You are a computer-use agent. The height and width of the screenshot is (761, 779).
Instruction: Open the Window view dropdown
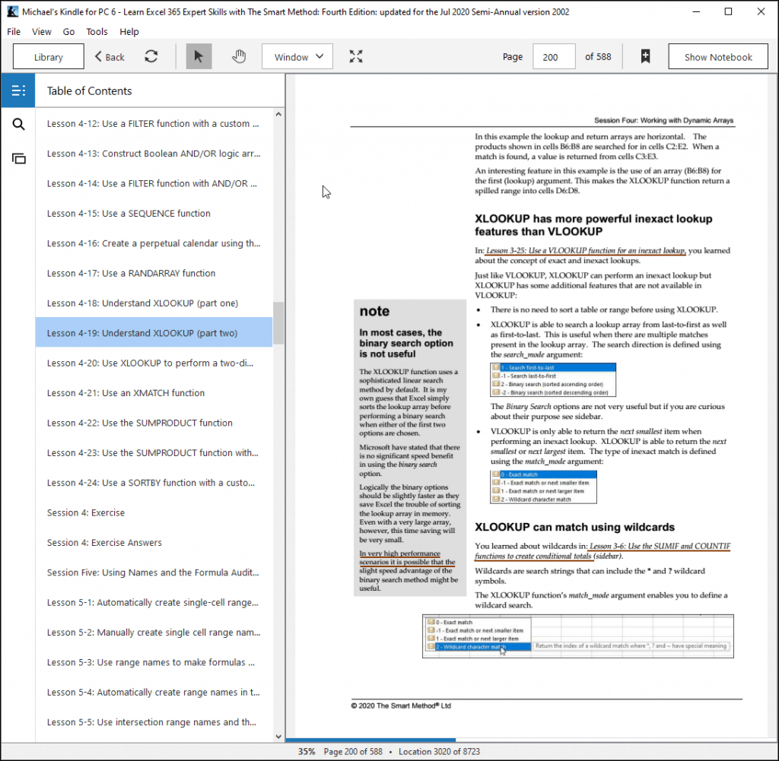point(297,56)
